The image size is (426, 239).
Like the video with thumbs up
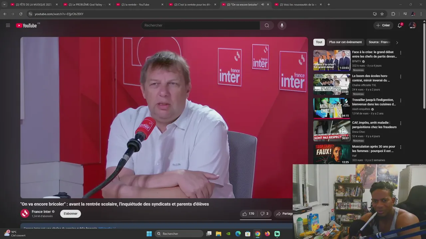248,214
